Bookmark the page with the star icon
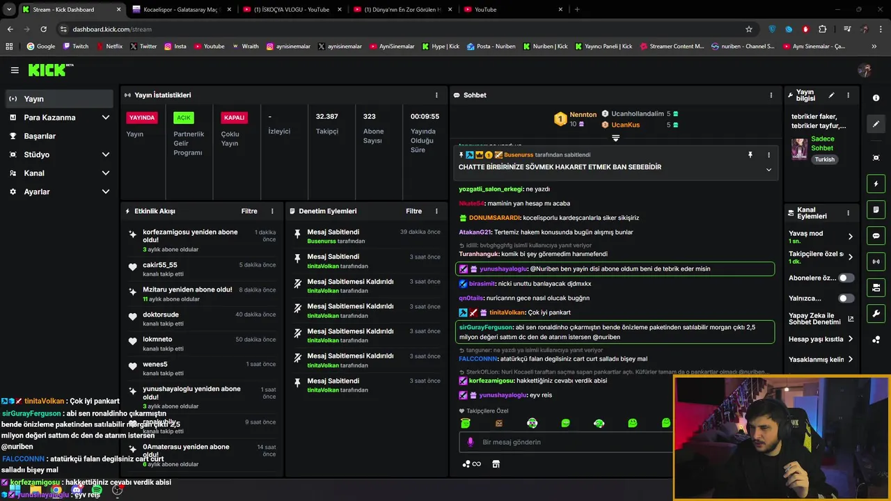 [749, 29]
